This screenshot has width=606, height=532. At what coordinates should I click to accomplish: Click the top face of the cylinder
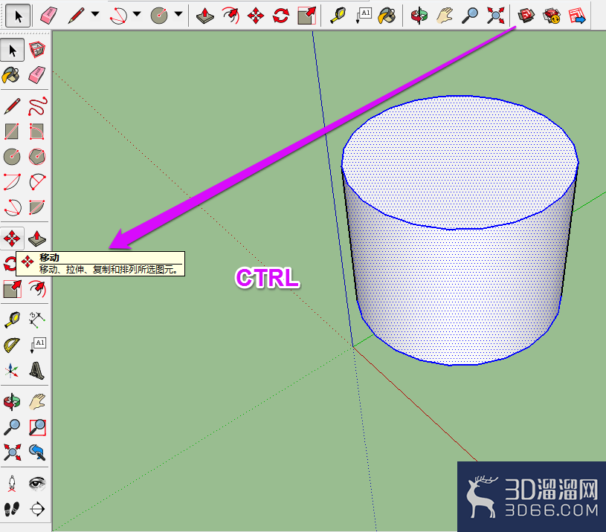(x=459, y=162)
